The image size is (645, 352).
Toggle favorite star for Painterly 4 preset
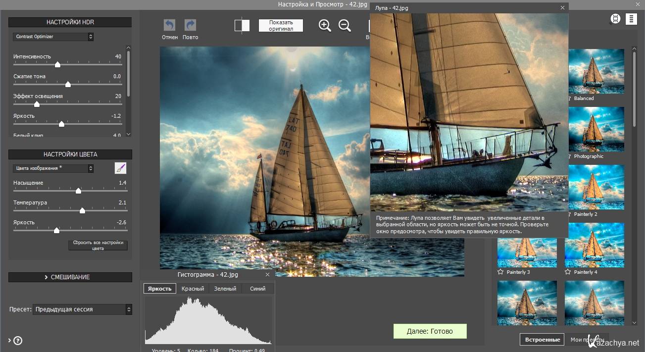point(568,272)
